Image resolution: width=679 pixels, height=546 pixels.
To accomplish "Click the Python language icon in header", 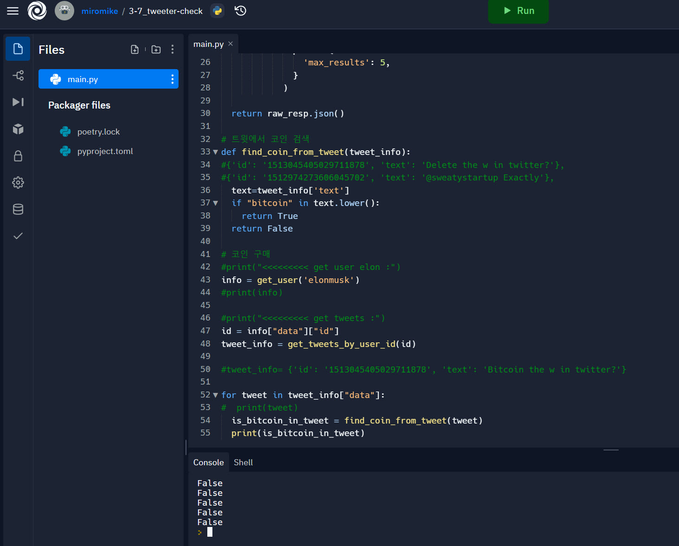I will pyautogui.click(x=218, y=11).
